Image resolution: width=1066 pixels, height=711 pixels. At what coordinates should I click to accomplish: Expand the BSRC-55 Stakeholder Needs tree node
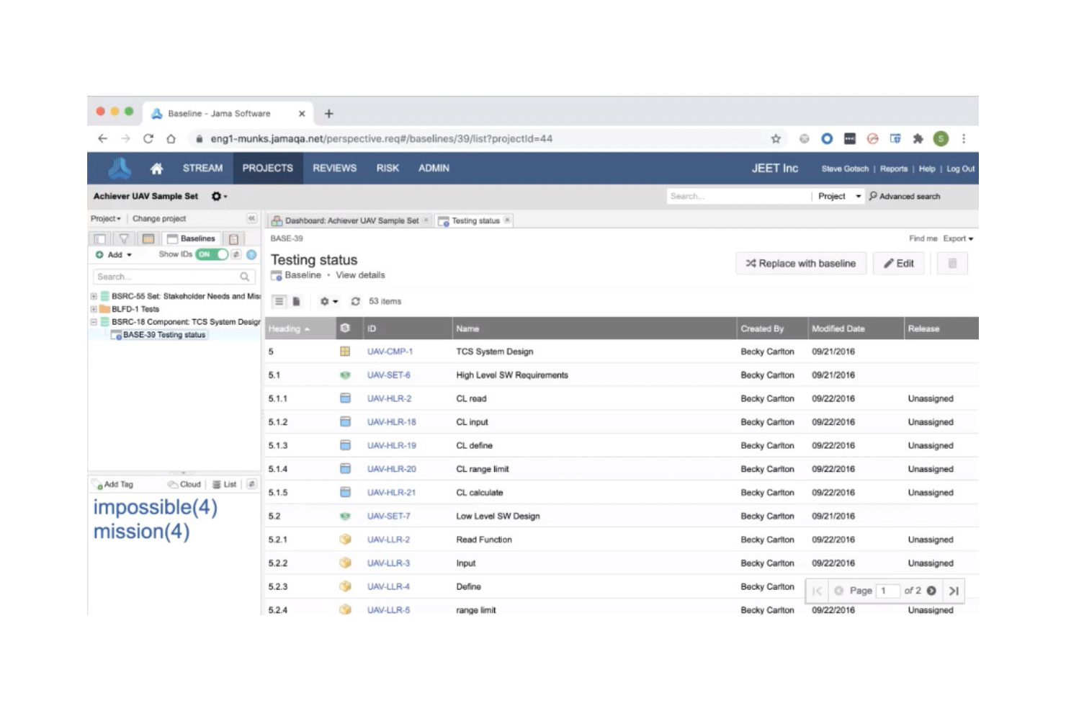[x=93, y=296]
